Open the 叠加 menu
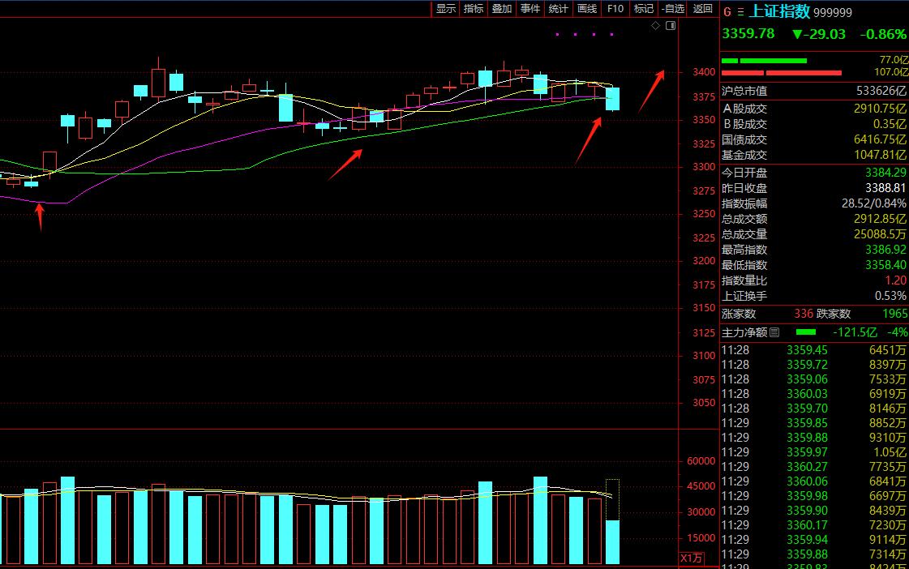The image size is (909, 569). click(x=502, y=9)
